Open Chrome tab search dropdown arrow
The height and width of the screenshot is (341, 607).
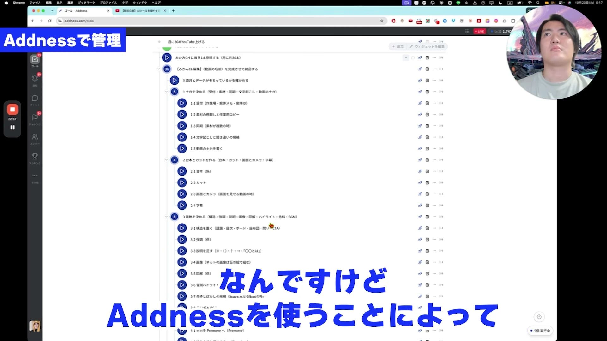[52, 11]
